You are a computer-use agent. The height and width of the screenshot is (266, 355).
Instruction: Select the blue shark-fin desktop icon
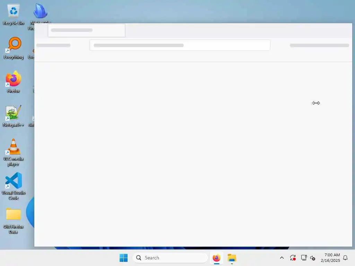pyautogui.click(x=40, y=11)
